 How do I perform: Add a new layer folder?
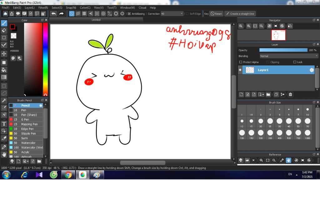pyautogui.click(x=268, y=94)
